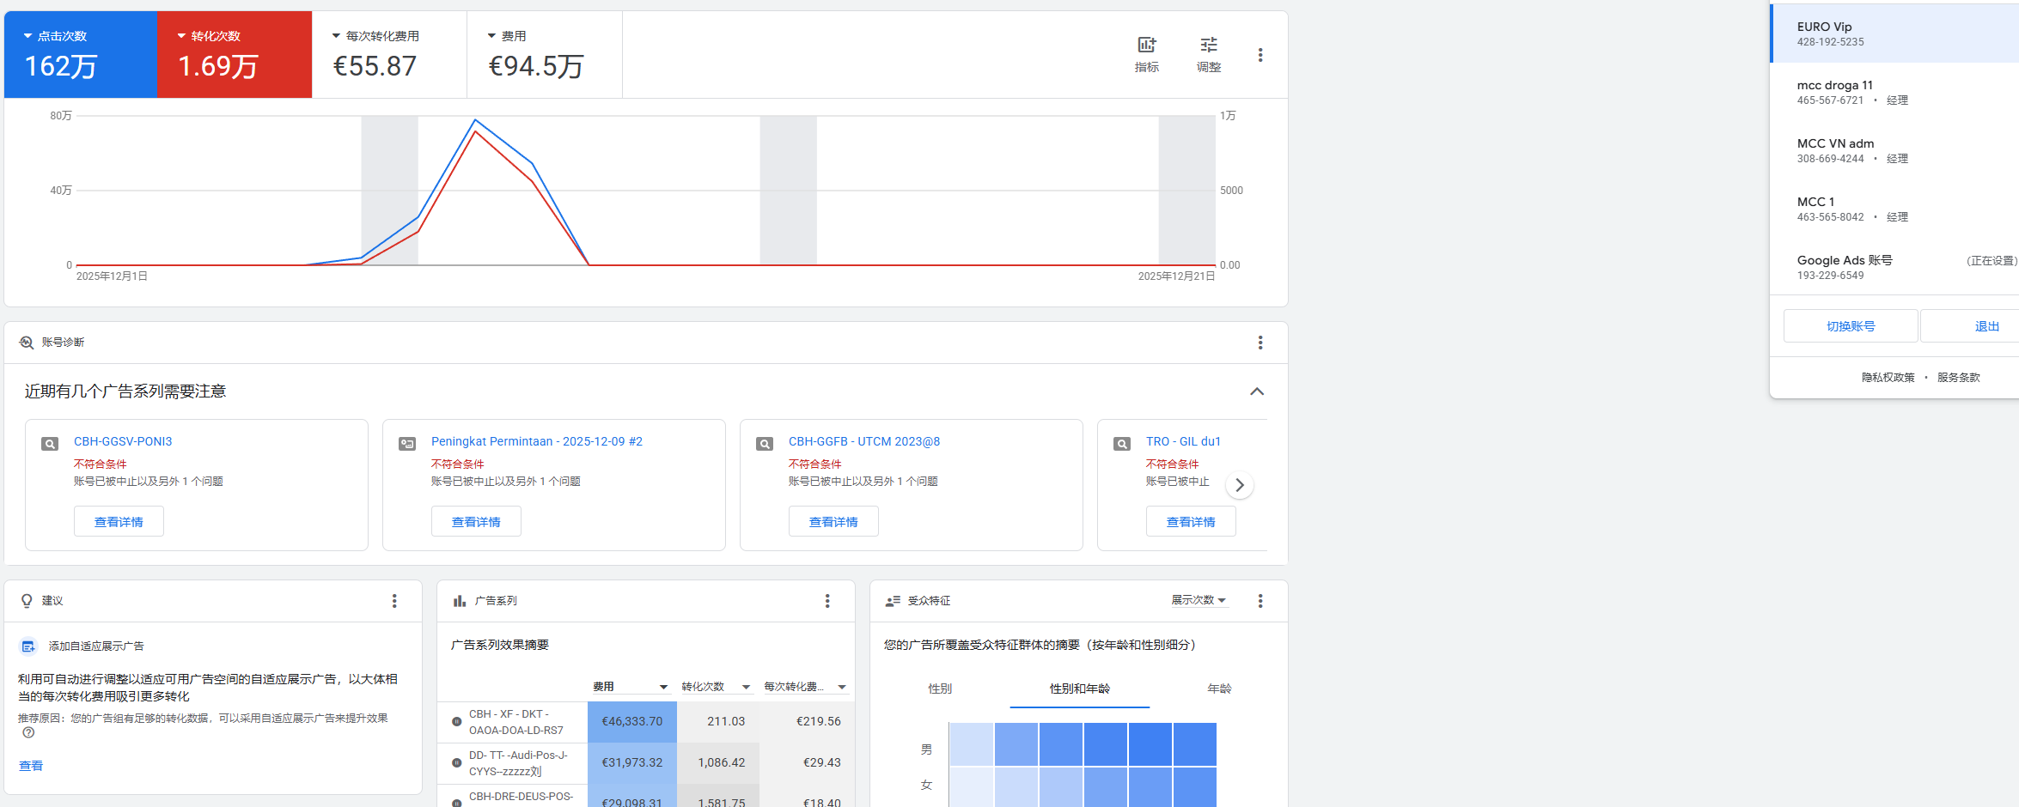Click the help question-mark icon under 推荐原因

coord(28,733)
